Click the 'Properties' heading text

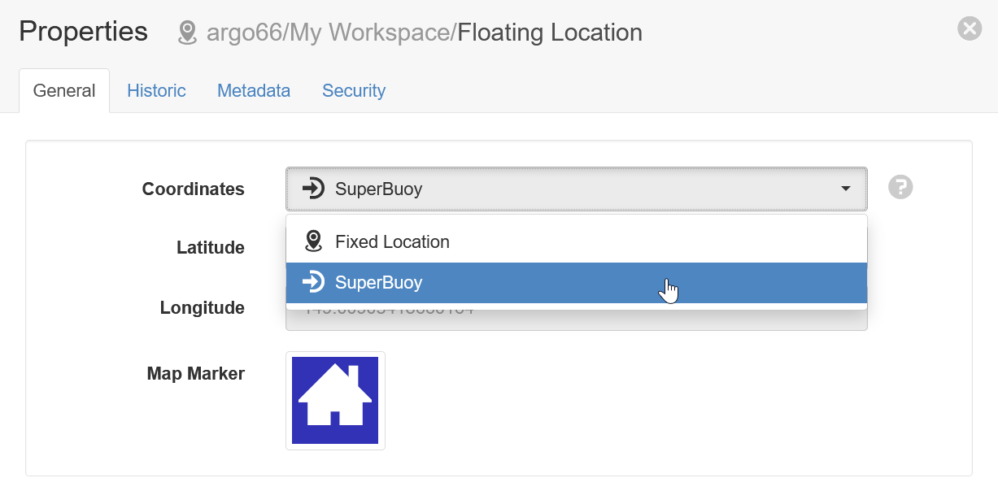pos(83,32)
